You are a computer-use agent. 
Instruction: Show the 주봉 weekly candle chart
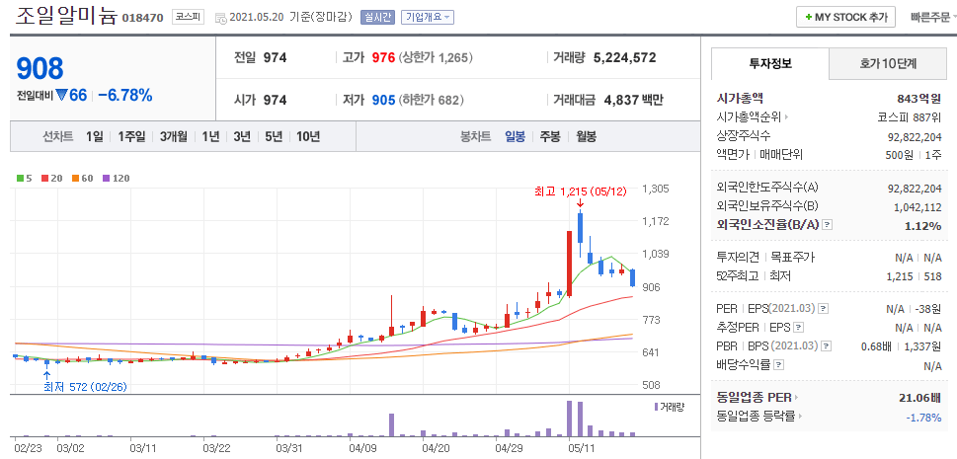click(x=549, y=137)
